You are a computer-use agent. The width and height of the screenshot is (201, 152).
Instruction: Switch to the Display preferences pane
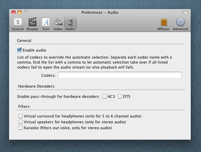pyautogui.click(x=32, y=24)
